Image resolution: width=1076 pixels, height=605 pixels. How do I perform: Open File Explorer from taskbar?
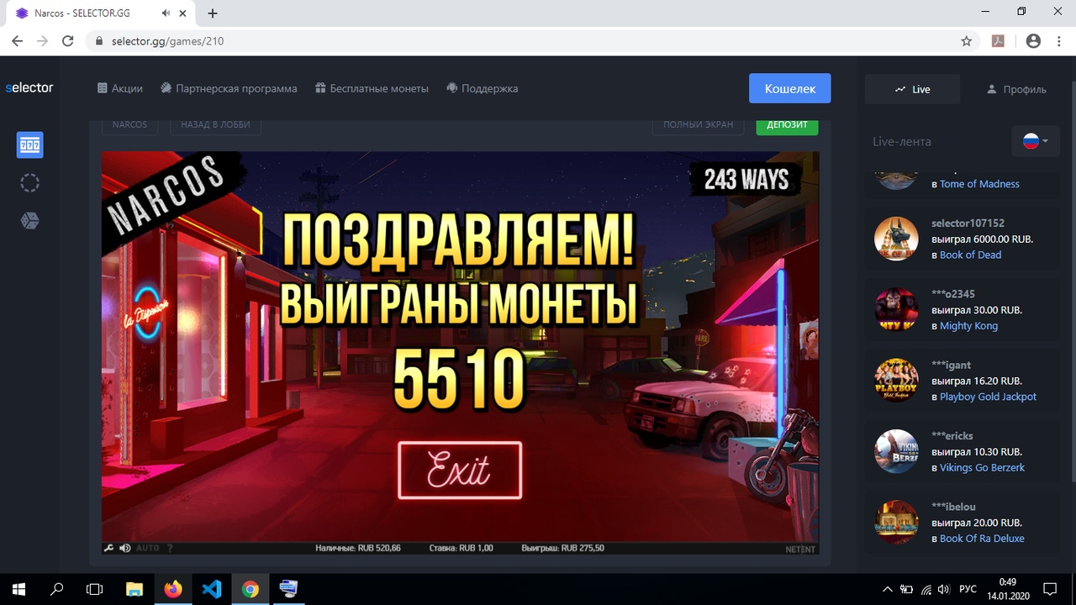(x=134, y=589)
